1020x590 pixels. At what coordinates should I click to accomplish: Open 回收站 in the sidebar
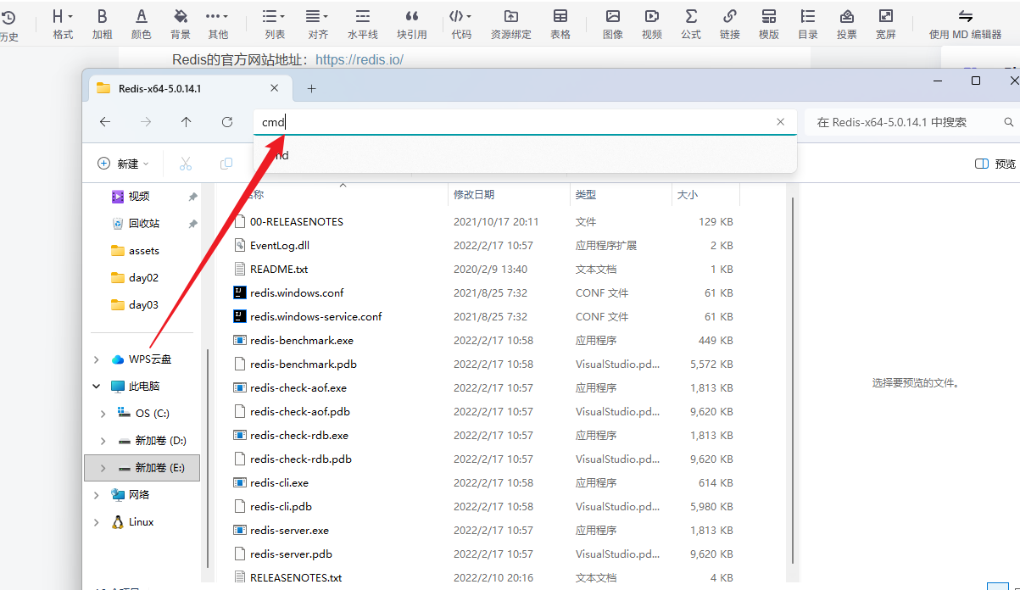click(x=144, y=224)
